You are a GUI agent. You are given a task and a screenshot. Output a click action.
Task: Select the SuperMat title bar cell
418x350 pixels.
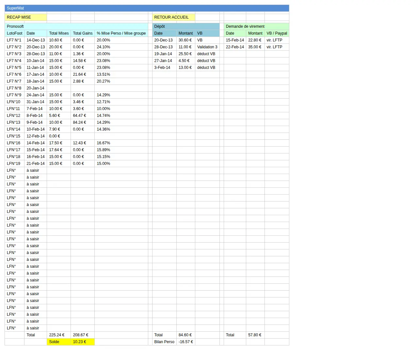[x=147, y=8]
